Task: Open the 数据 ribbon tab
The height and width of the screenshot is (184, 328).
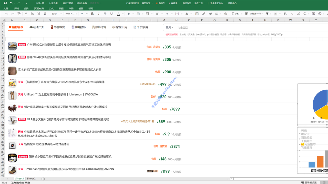Action: (x=61, y=8)
